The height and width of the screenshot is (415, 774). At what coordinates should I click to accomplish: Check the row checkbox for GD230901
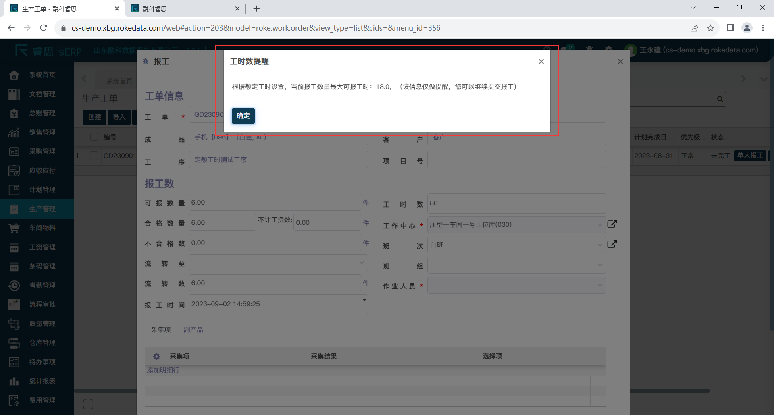pyautogui.click(x=94, y=156)
